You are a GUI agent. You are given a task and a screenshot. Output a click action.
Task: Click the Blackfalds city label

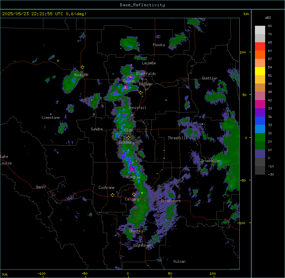(146, 74)
